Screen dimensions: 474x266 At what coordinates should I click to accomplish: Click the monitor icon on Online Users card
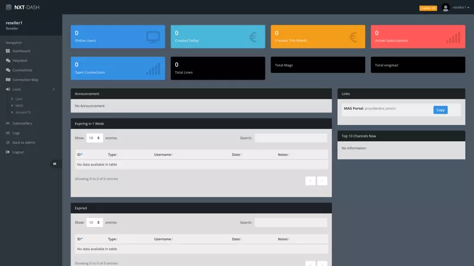point(153,37)
